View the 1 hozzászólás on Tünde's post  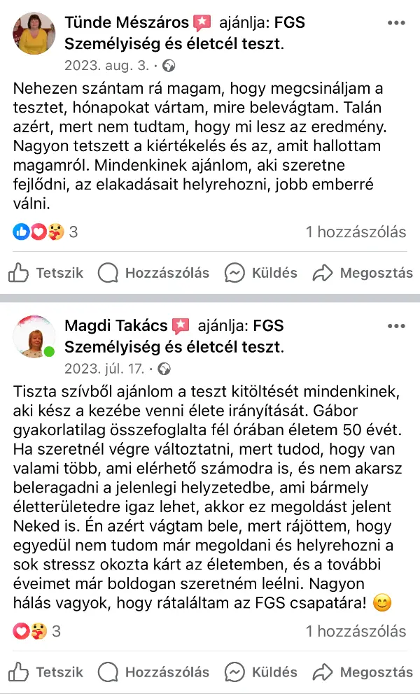356,232
